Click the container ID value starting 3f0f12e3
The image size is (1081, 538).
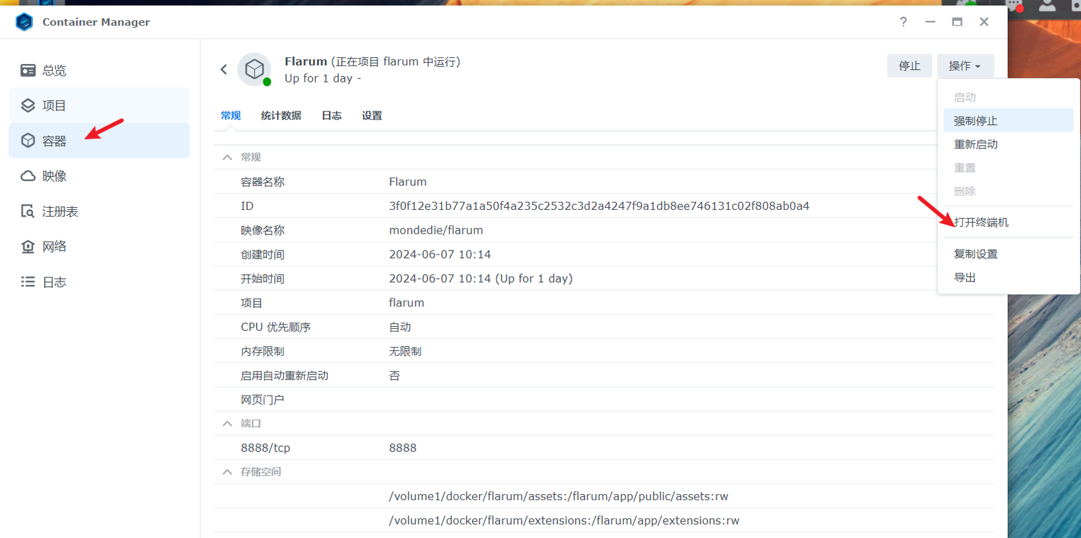pos(599,206)
